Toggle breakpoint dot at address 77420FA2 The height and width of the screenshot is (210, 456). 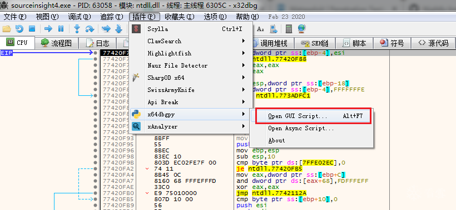[96, 168]
